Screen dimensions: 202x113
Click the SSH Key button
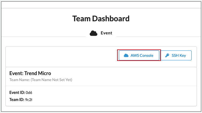176,55
